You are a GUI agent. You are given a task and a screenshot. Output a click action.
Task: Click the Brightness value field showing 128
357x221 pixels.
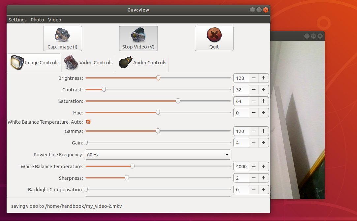pyautogui.click(x=241, y=78)
